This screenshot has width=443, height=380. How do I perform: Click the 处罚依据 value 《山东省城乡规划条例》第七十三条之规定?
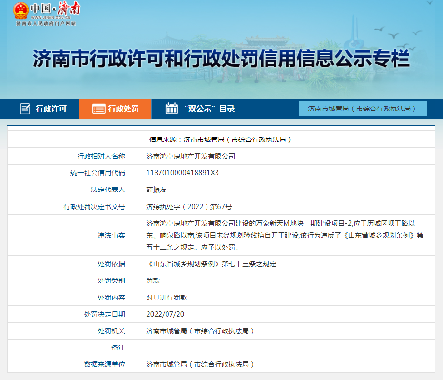click(211, 264)
